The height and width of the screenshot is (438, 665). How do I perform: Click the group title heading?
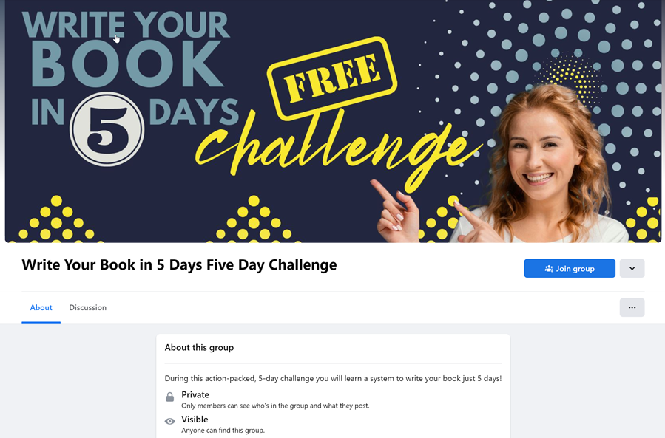tap(179, 264)
